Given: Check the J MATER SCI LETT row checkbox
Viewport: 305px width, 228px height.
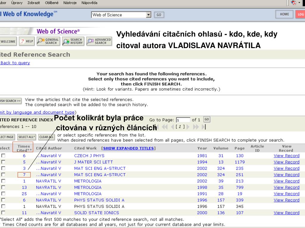Looking at the screenshot, I should click(x=3, y=162).
